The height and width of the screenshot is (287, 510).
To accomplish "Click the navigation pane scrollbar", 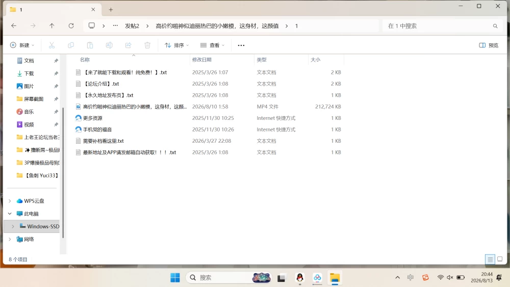I will 62,172.
